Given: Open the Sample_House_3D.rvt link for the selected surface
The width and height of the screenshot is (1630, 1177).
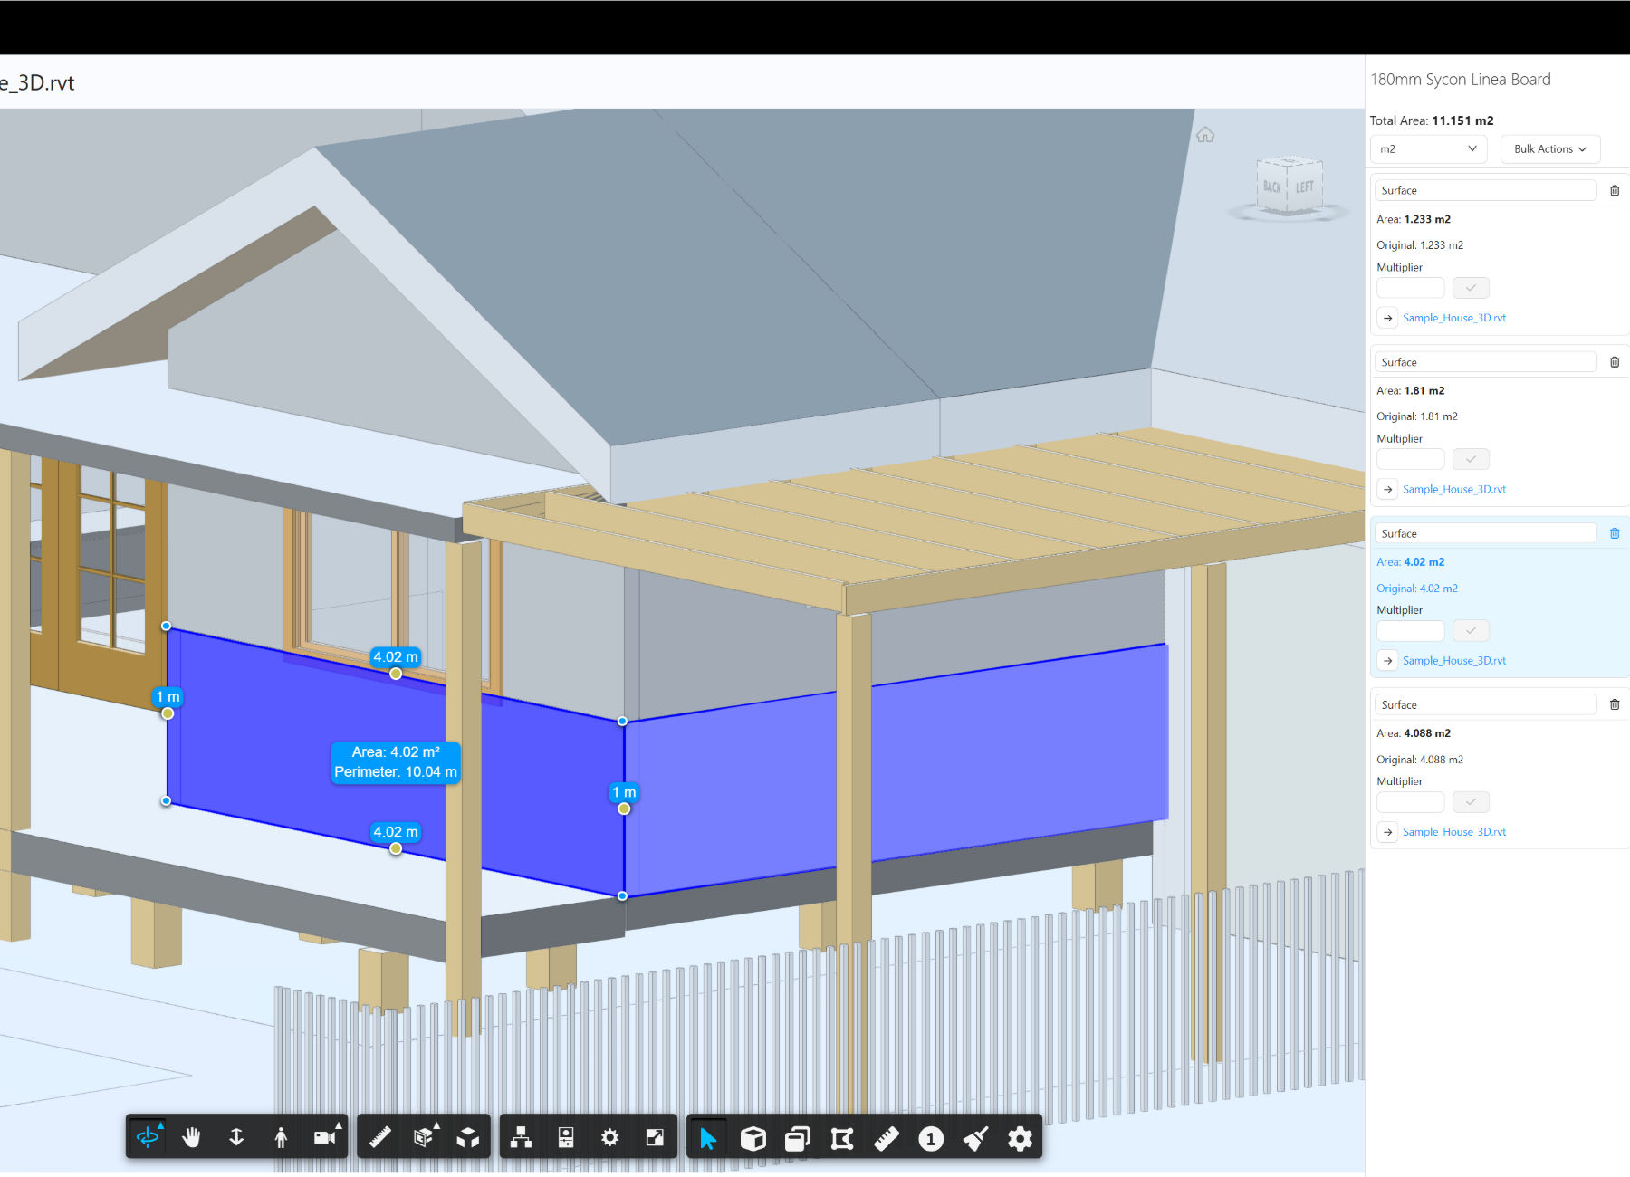Looking at the screenshot, I should [1453, 660].
